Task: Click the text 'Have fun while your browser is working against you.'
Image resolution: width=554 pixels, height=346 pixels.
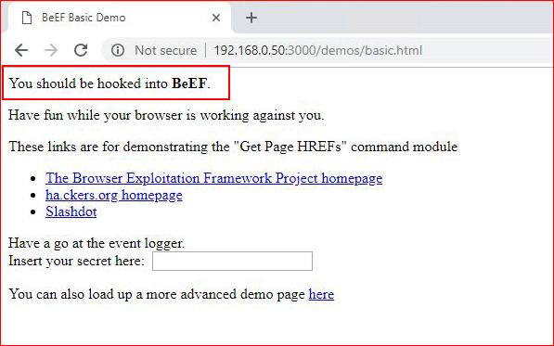Action: (x=166, y=115)
